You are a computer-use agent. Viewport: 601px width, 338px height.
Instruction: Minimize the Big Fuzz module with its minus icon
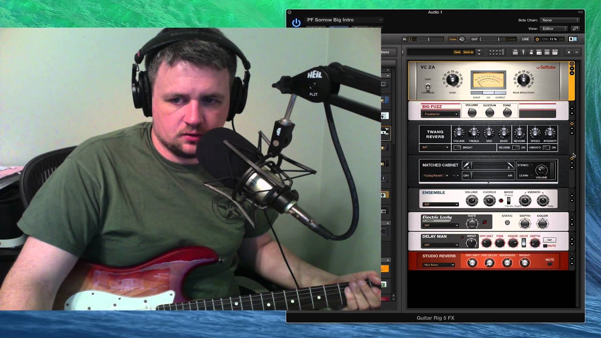coord(572,108)
